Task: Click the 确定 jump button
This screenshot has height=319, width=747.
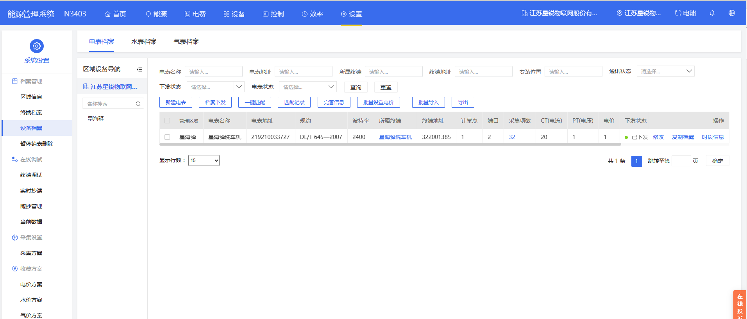Action: tap(718, 161)
